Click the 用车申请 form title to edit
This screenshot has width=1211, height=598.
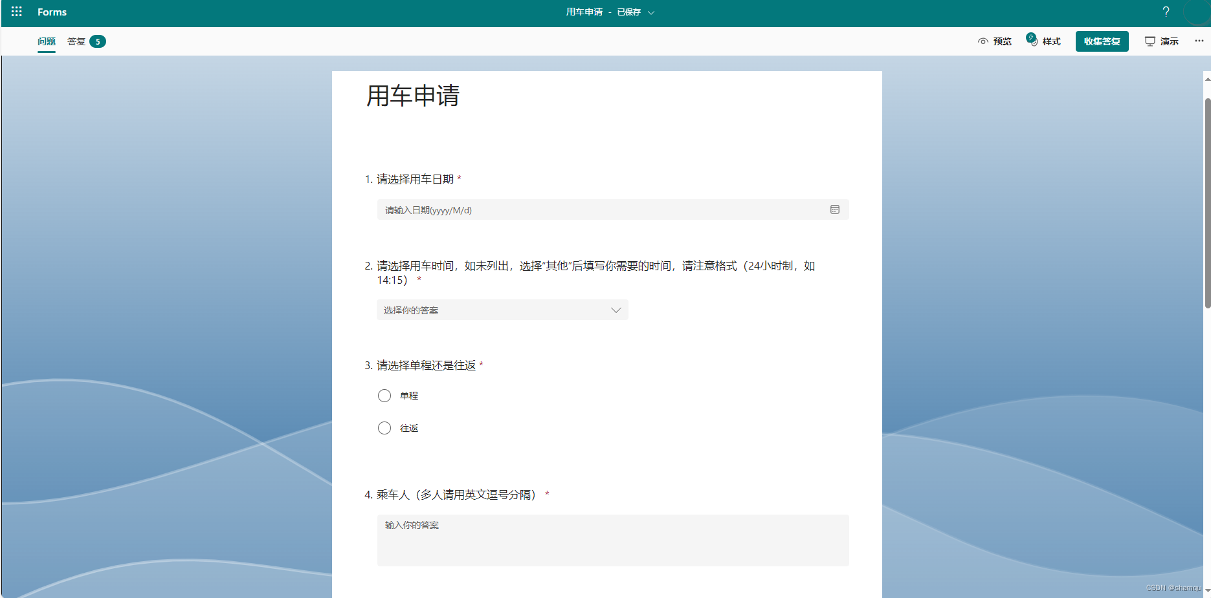pyautogui.click(x=412, y=96)
